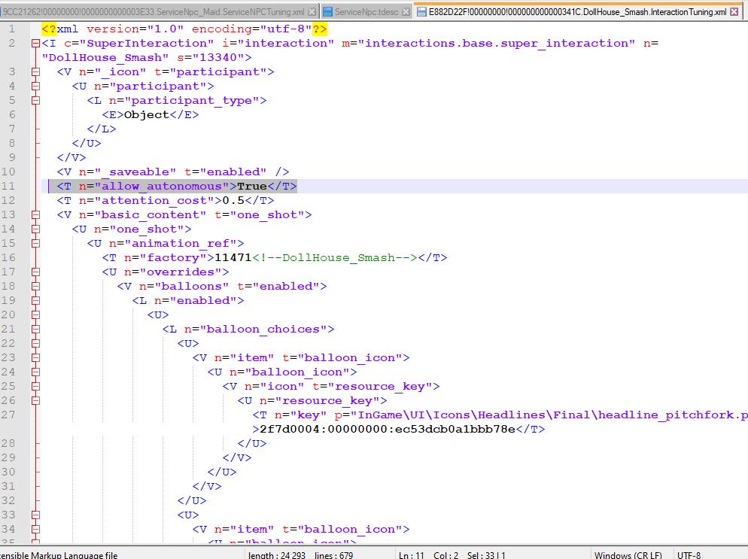Image resolution: width=748 pixels, height=559 pixels.
Task: Click the Ln : 11 position indicator
Action: coord(411,554)
